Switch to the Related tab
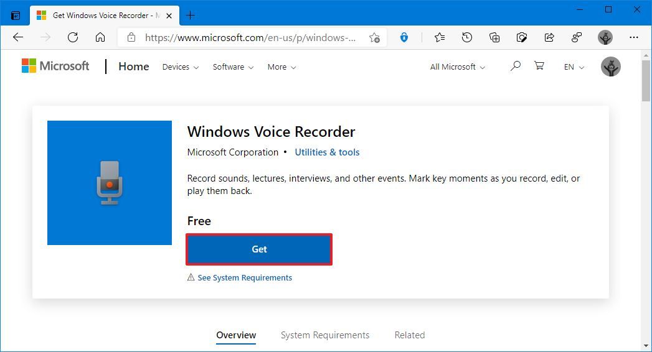 point(410,335)
